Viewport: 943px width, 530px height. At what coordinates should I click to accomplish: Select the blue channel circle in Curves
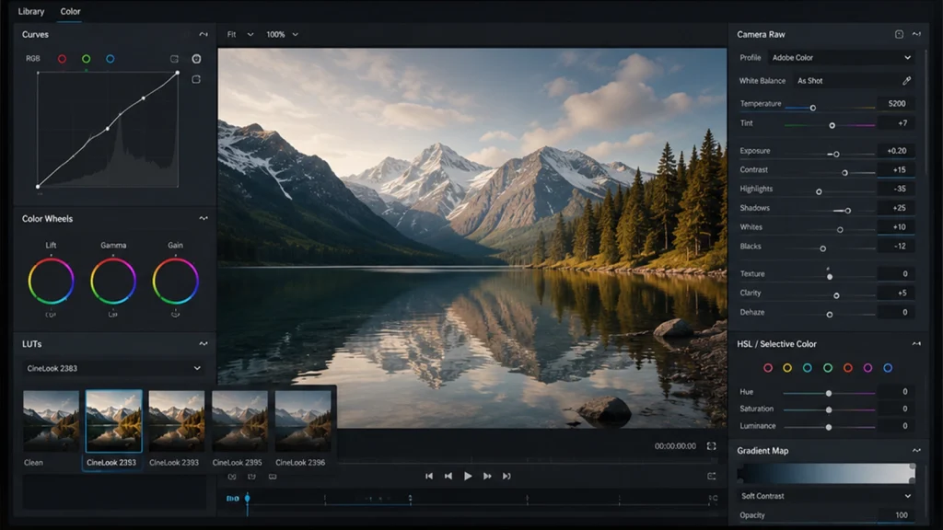[x=111, y=59]
